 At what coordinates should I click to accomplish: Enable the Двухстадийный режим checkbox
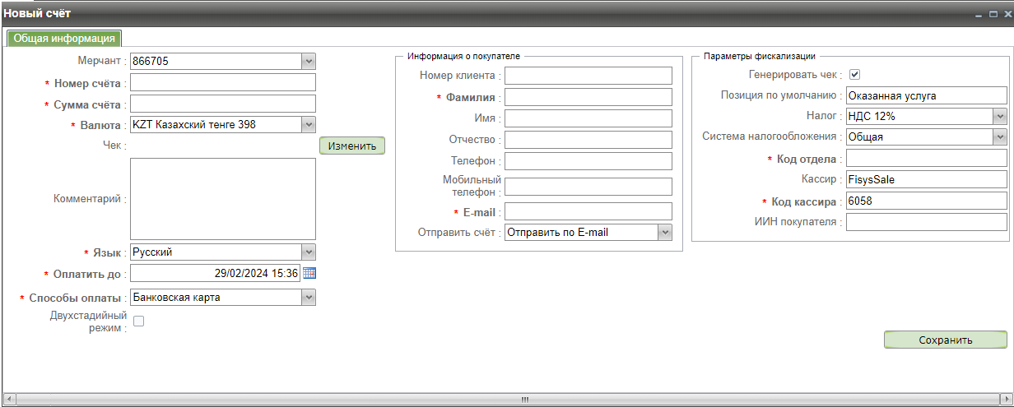(x=138, y=321)
